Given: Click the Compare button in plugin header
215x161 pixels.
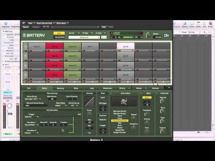Looking at the screenshot, I should [36, 27].
